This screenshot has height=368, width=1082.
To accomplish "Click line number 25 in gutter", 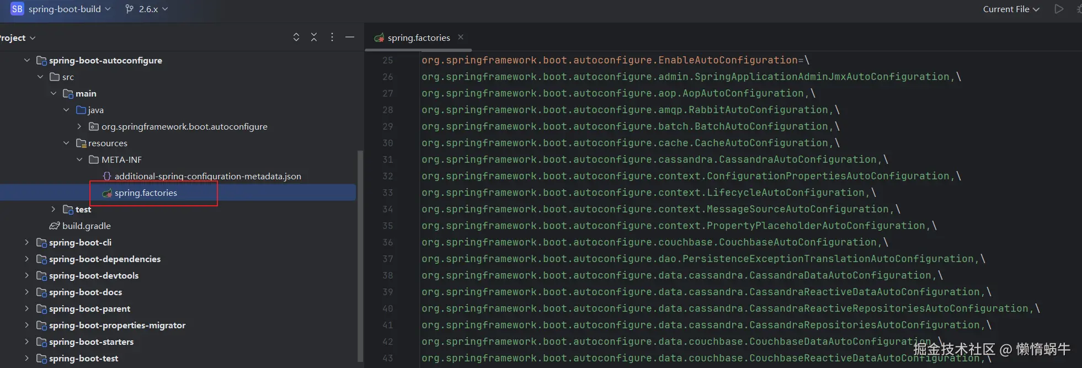I will coord(388,60).
